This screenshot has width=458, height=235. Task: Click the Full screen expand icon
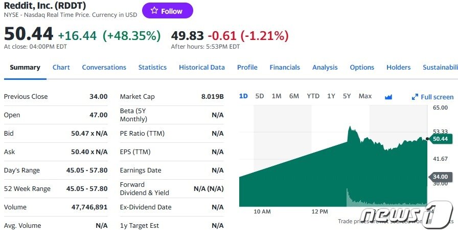click(x=415, y=97)
